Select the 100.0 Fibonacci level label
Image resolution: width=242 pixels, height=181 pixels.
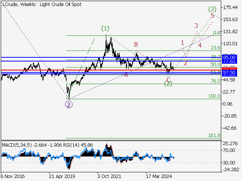point(214,96)
